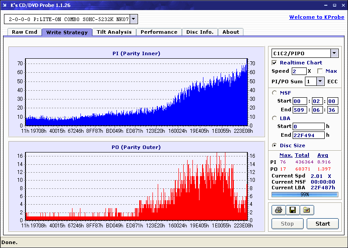Click the MSF Start seconds field 02
This screenshot has height=248, width=348.
click(x=317, y=101)
